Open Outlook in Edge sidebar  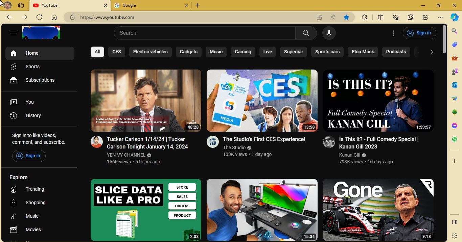pos(455,85)
